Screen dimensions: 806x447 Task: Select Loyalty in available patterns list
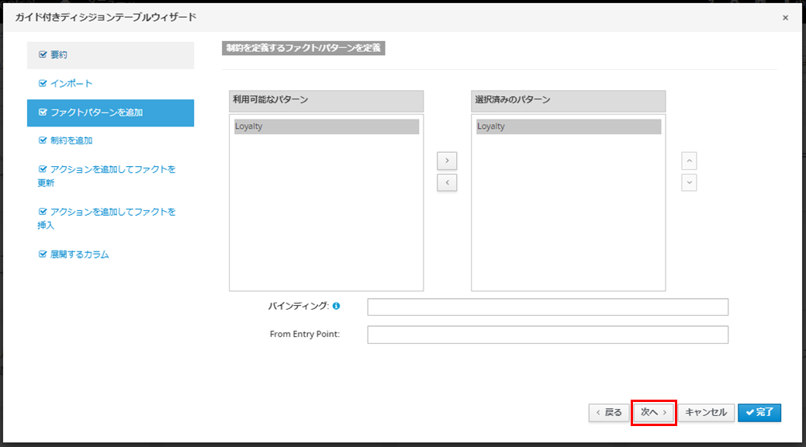(x=327, y=126)
